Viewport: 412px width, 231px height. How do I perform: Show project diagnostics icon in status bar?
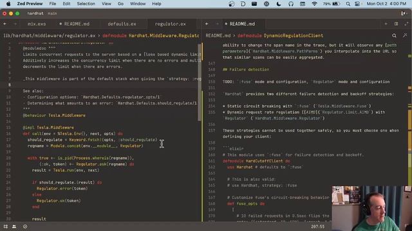(x=25, y=227)
